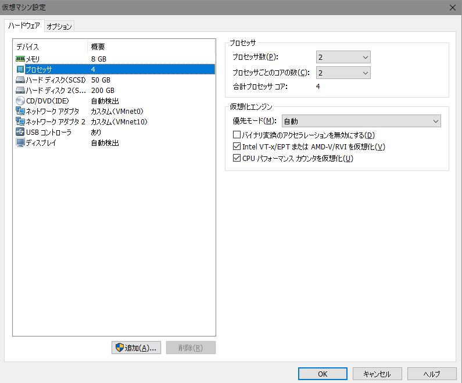Select the プロセッサ device row
Image resolution: width=462 pixels, height=383 pixels.
click(115, 69)
